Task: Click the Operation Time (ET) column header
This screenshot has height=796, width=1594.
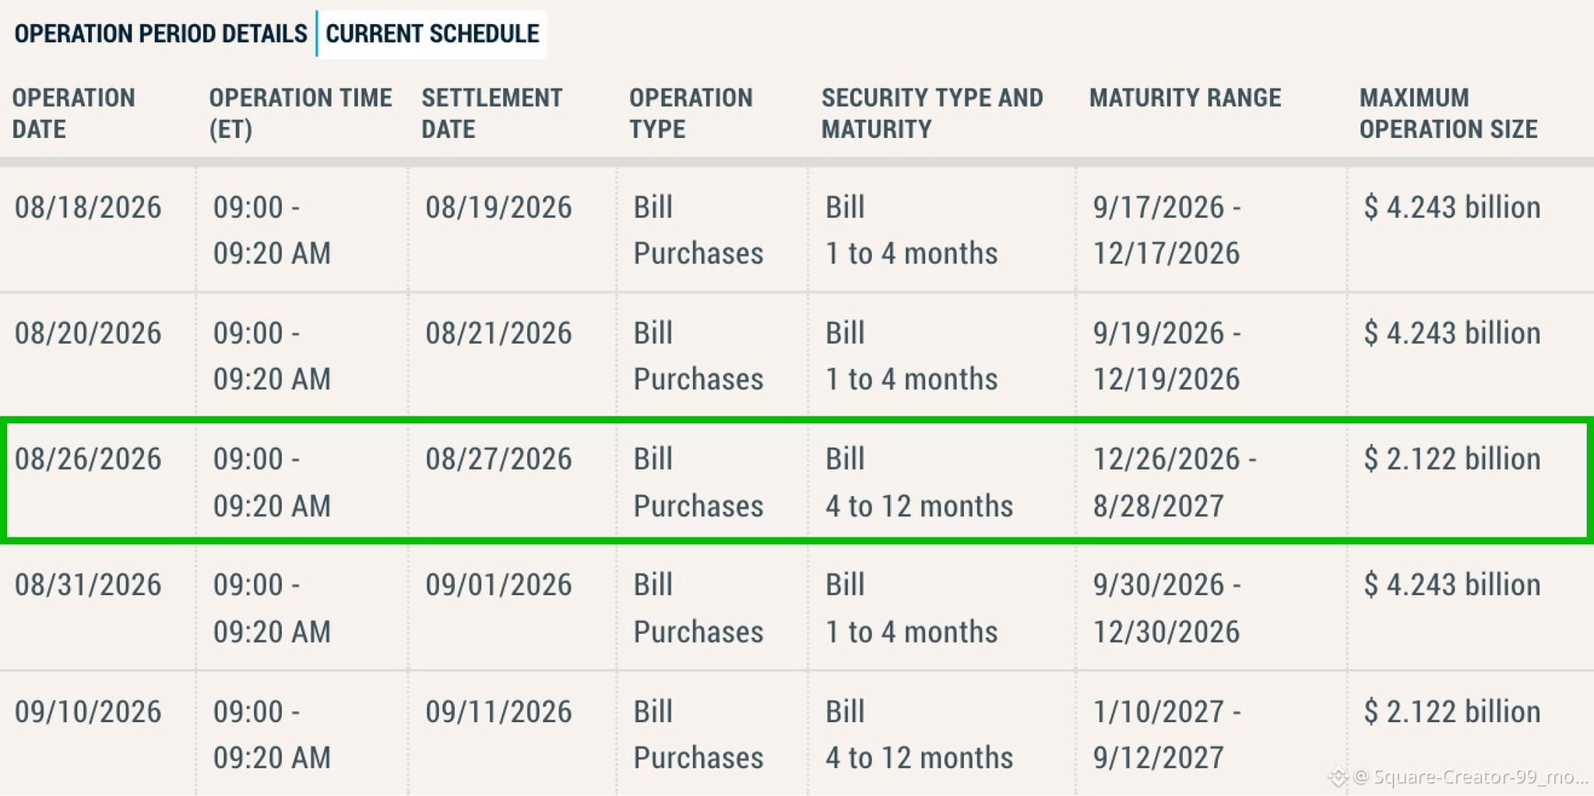Action: coord(301,113)
